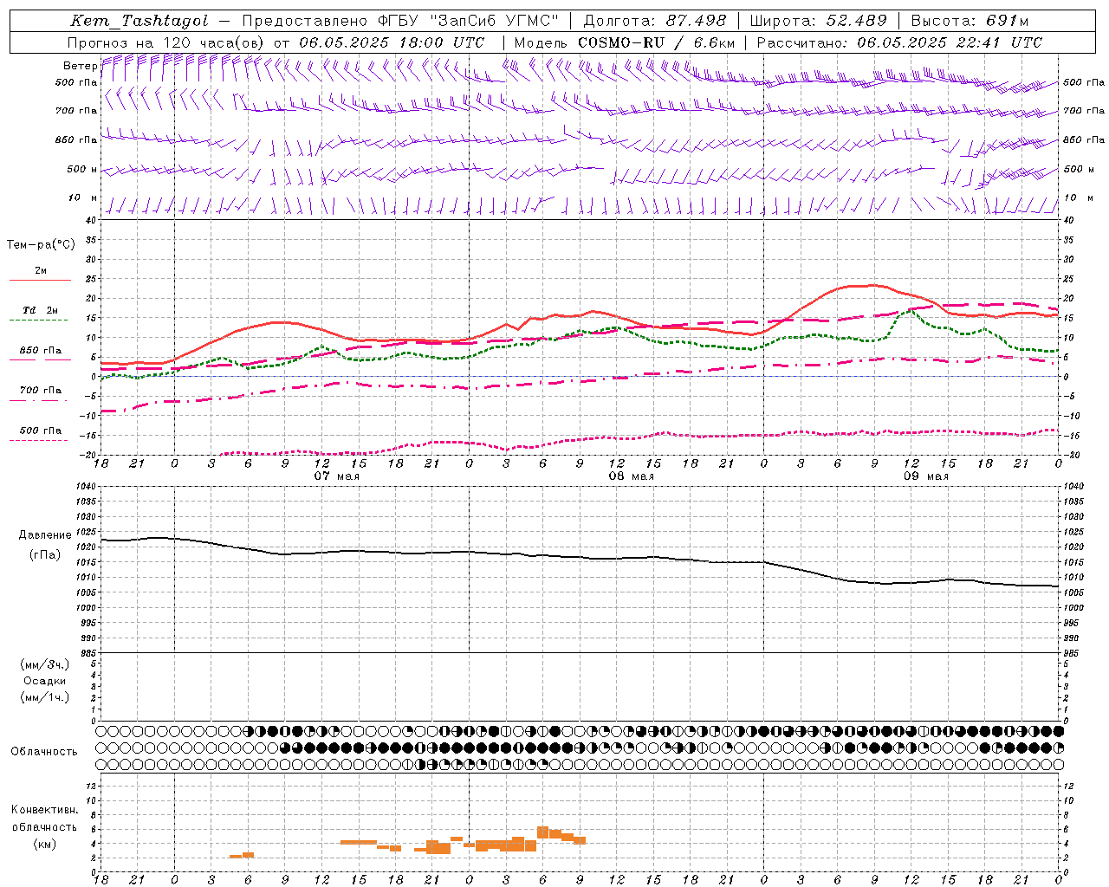The width and height of the screenshot is (1109, 887).
Task: Click the Ветер section label
Action: pyautogui.click(x=80, y=66)
